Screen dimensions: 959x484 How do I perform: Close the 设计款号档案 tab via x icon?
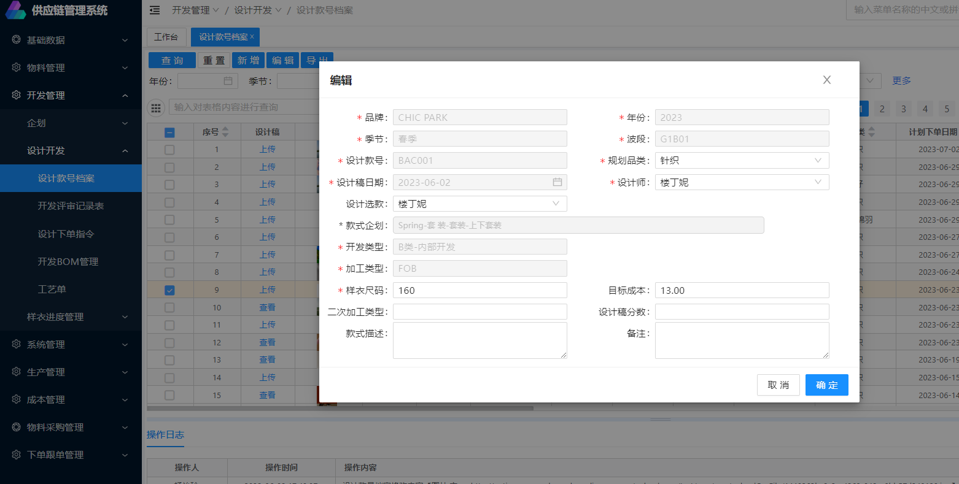(252, 37)
